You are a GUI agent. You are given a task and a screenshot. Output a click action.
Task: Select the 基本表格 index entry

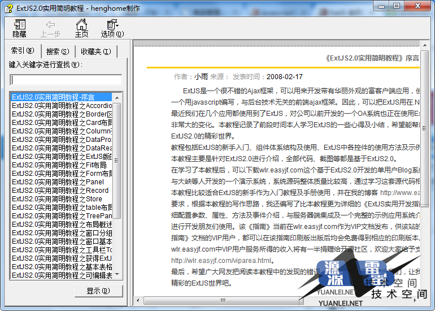point(62,266)
